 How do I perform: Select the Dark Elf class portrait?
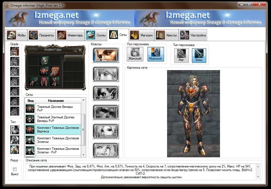(x=106, y=93)
